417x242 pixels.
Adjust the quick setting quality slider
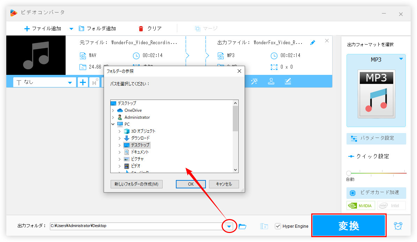(x=349, y=173)
